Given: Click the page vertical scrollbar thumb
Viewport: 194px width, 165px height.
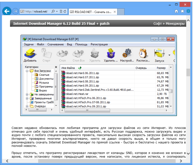Looking at the screenshot, I should [188, 73].
